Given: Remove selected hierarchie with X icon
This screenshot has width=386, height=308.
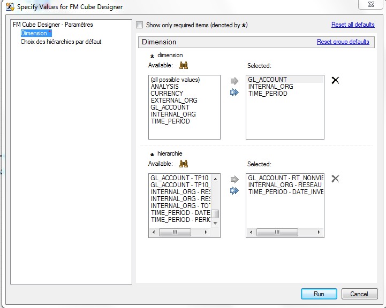Looking at the screenshot, I should (335, 179).
